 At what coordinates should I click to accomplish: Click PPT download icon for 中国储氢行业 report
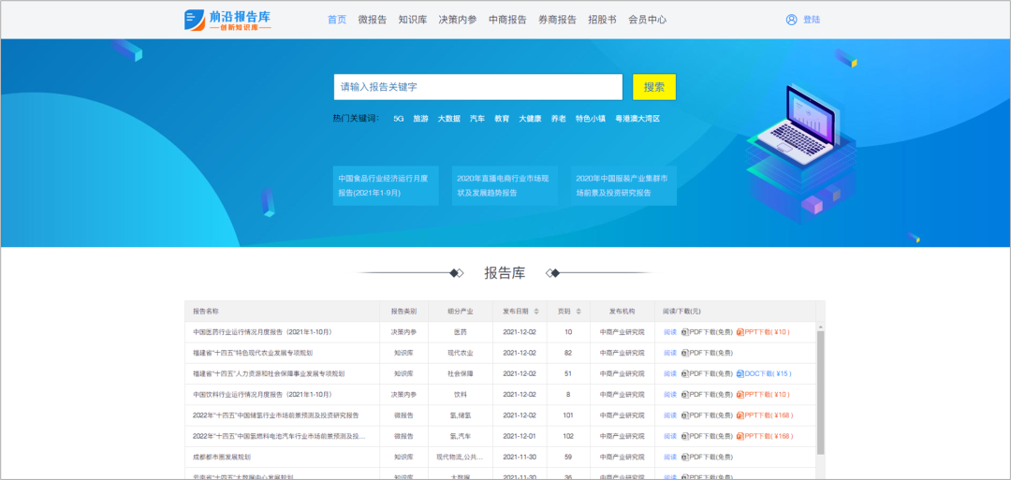point(740,415)
